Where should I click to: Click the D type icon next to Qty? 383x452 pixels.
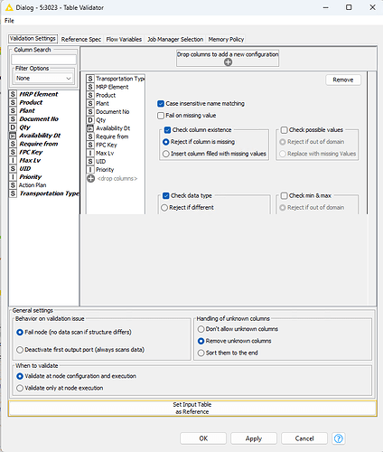pyautogui.click(x=13, y=127)
